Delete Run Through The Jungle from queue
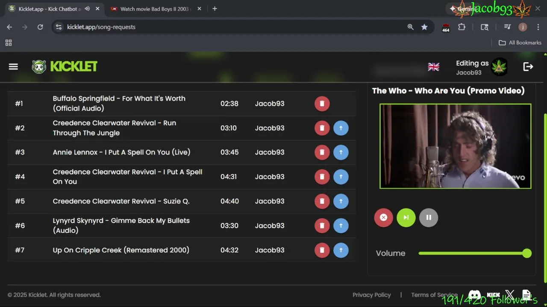 (322, 128)
